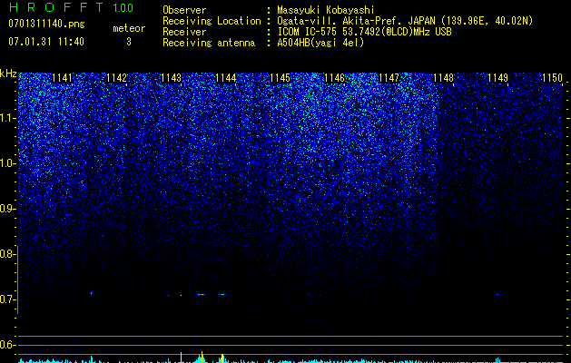Click the small echo dot after 1141
This screenshot has width=571, height=363.
(92, 292)
